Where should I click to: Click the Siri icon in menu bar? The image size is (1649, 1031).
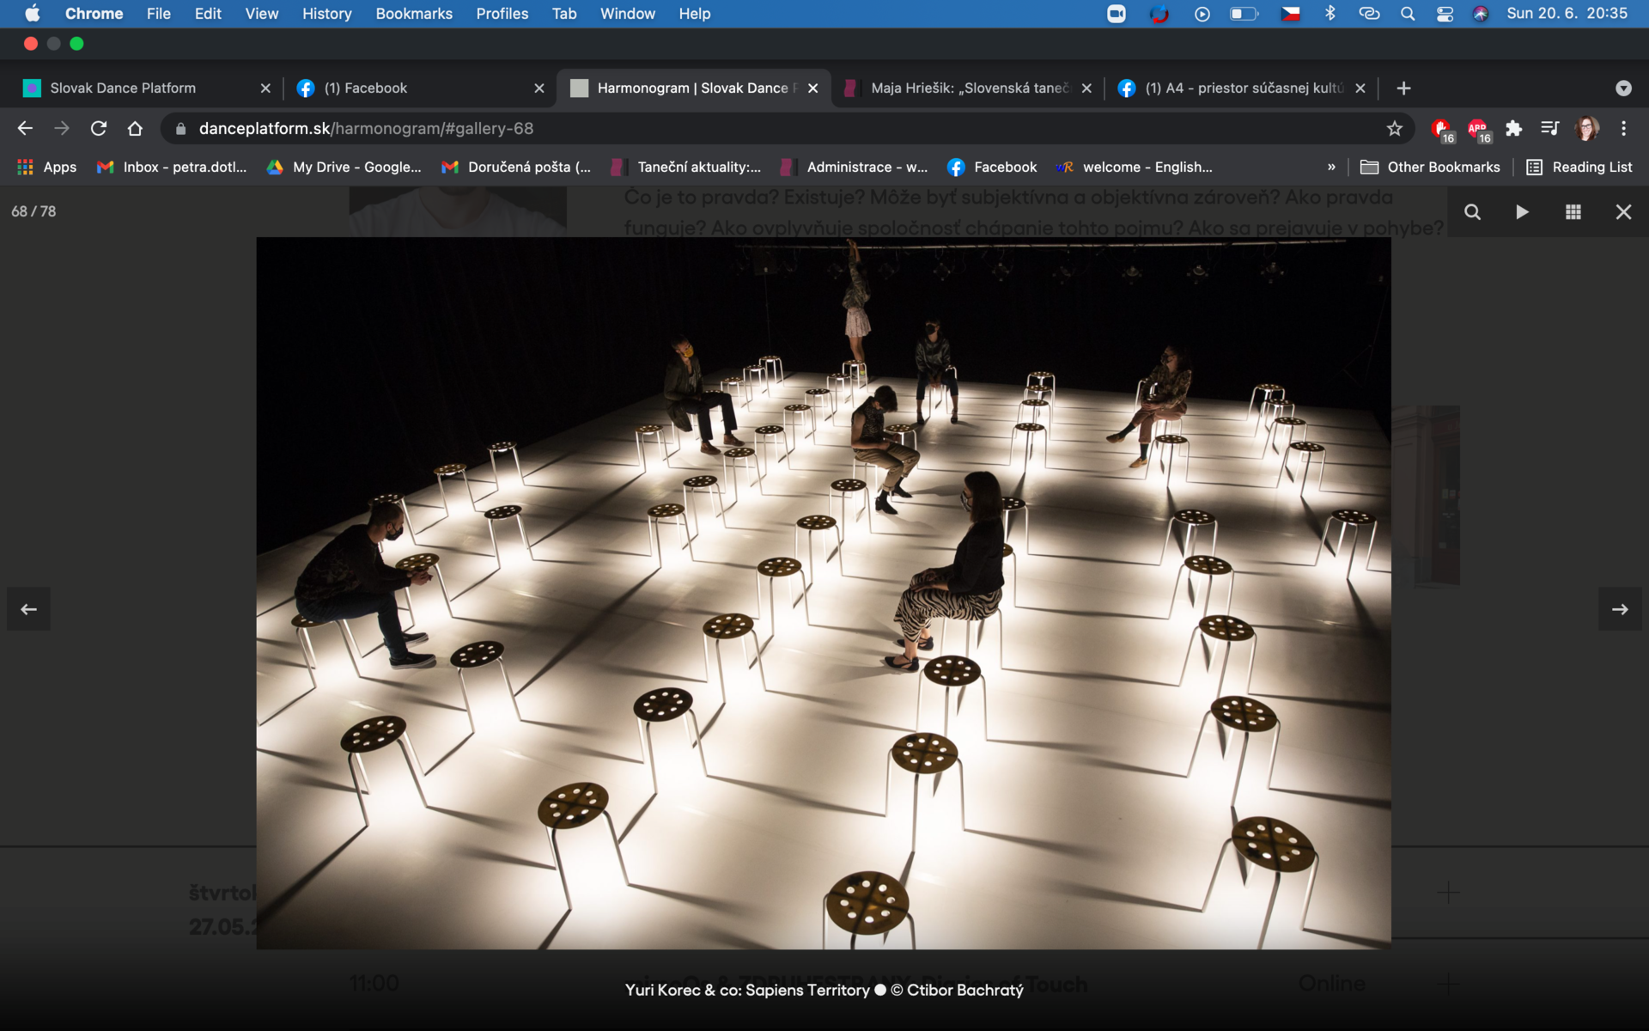pyautogui.click(x=1481, y=14)
